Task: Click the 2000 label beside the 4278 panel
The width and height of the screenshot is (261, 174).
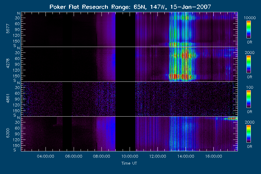Action: pyautogui.click(x=250, y=52)
